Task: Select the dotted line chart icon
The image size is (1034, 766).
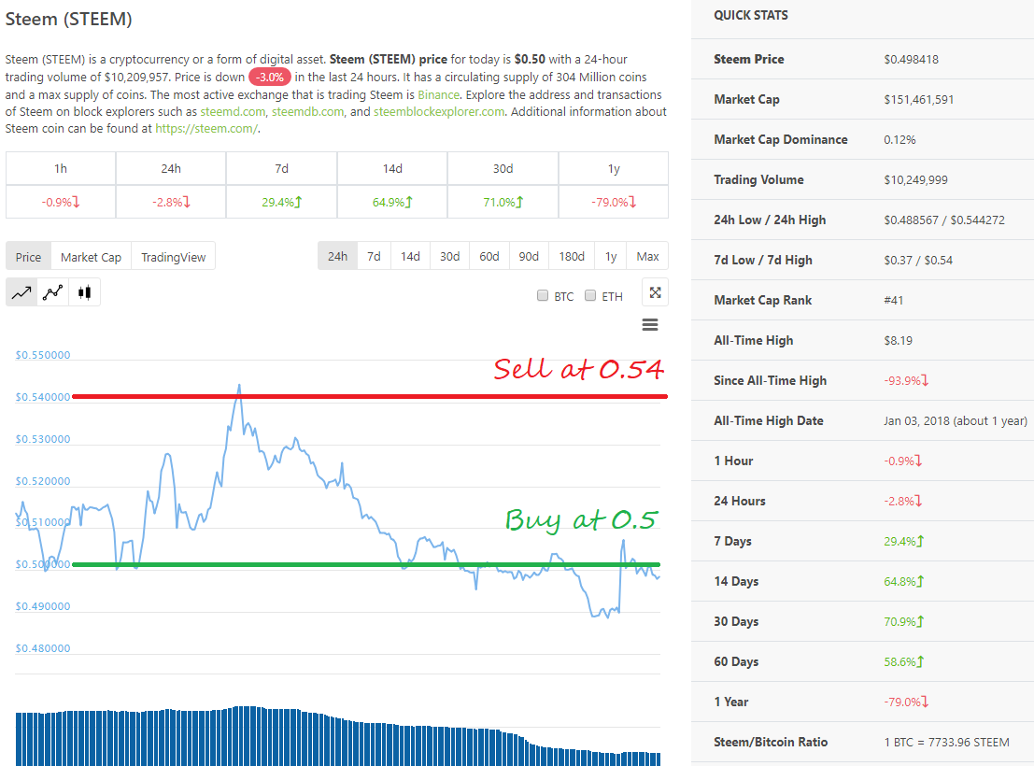Action: (x=52, y=292)
